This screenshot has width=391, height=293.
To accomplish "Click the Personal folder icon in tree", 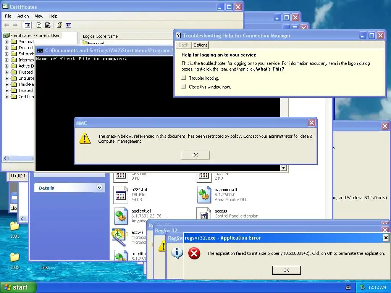I will pos(14,42).
